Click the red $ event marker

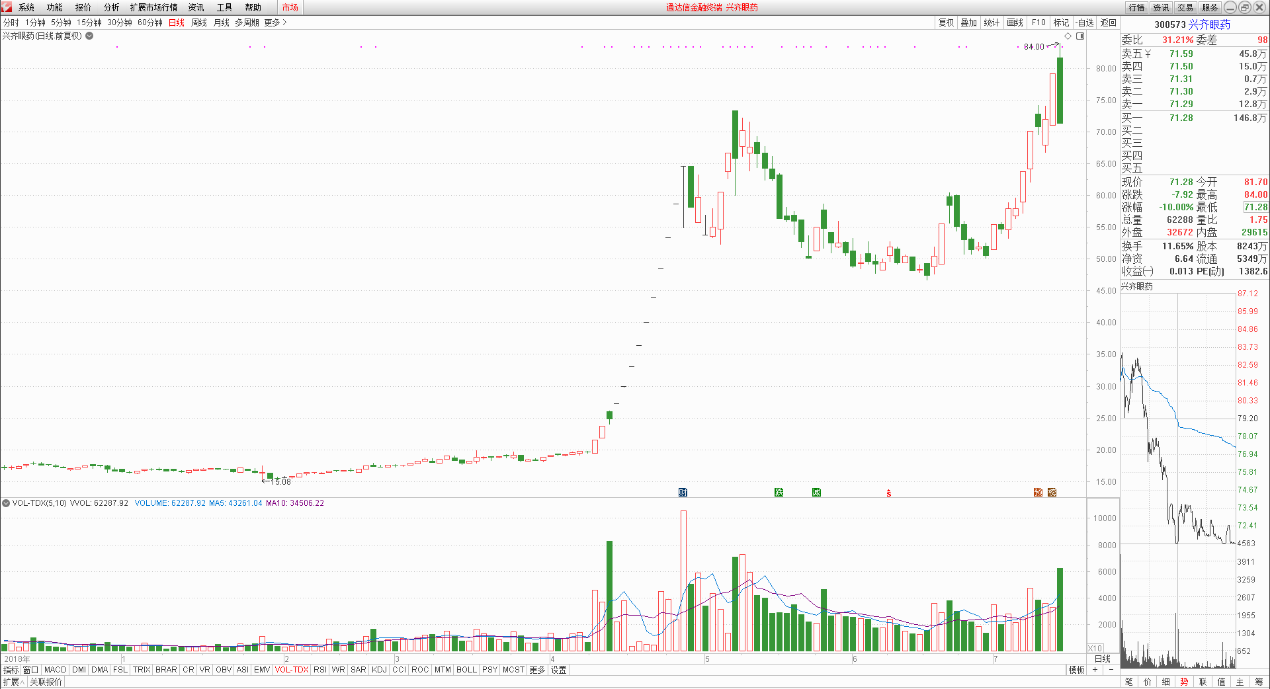click(x=888, y=493)
